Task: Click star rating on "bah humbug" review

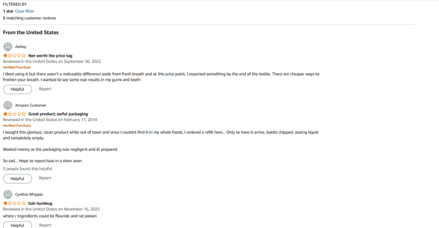Action: tap(14, 203)
